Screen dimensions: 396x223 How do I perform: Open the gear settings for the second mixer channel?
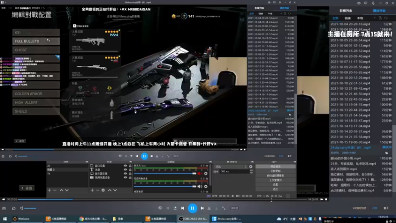pos(206,186)
